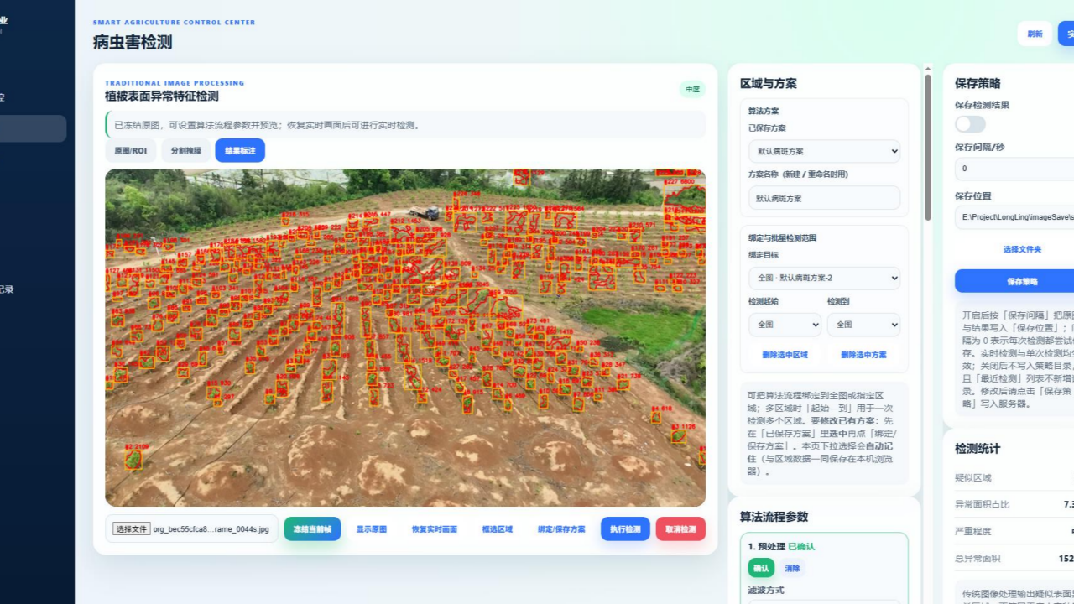Click 绑定/保存方案 button
The image size is (1074, 604).
[x=561, y=529]
